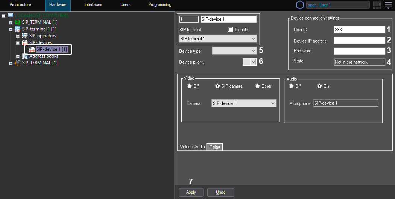Open the hamburger menu icon
The height and width of the screenshot is (199, 395).
point(388,5)
